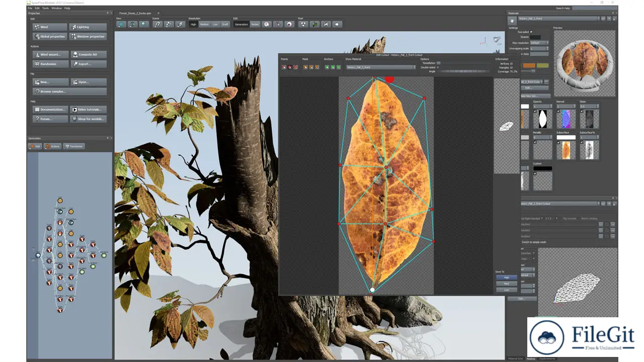The width and height of the screenshot is (644, 362).
Task: Click the first Post toolbar icon
Action: click(x=303, y=24)
